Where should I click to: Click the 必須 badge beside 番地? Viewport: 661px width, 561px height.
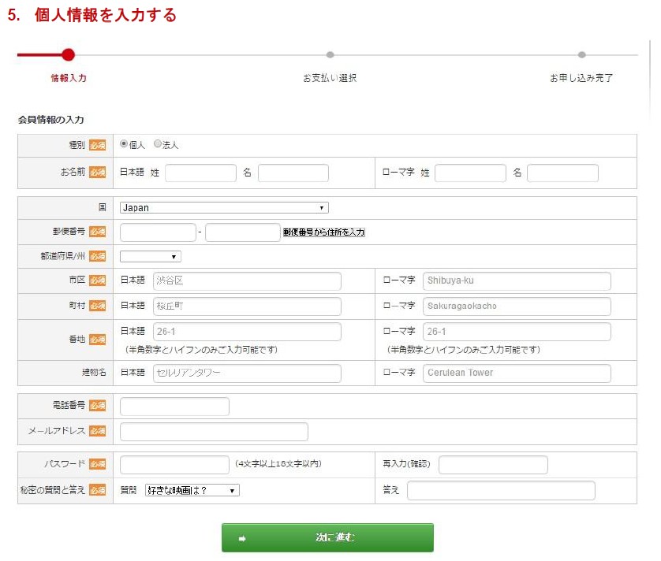[x=97, y=340]
